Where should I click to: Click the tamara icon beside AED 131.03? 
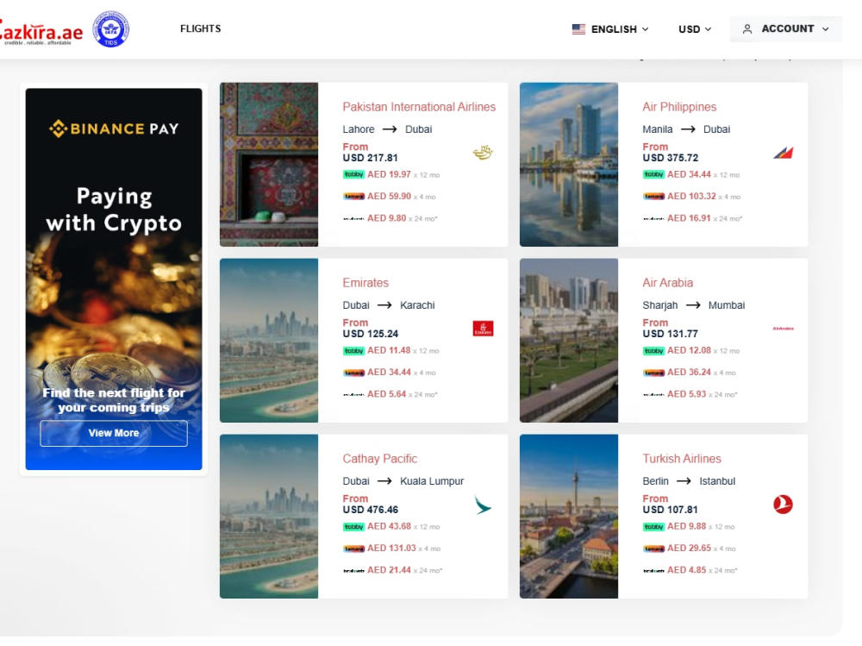click(x=353, y=549)
